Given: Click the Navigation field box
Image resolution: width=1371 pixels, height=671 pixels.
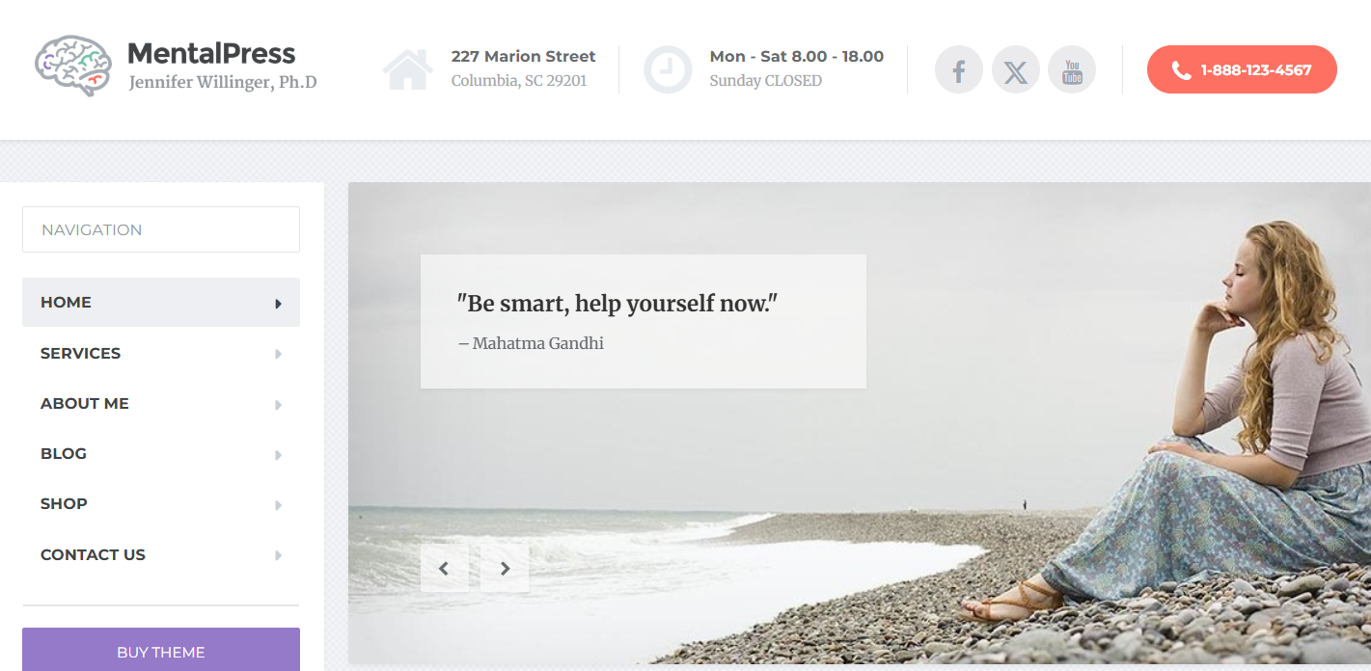Looking at the screenshot, I should coord(161,229).
